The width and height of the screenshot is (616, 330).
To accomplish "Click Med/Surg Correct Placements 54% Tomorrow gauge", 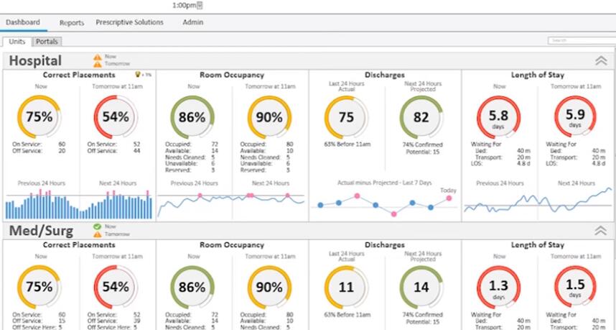I will (116, 287).
